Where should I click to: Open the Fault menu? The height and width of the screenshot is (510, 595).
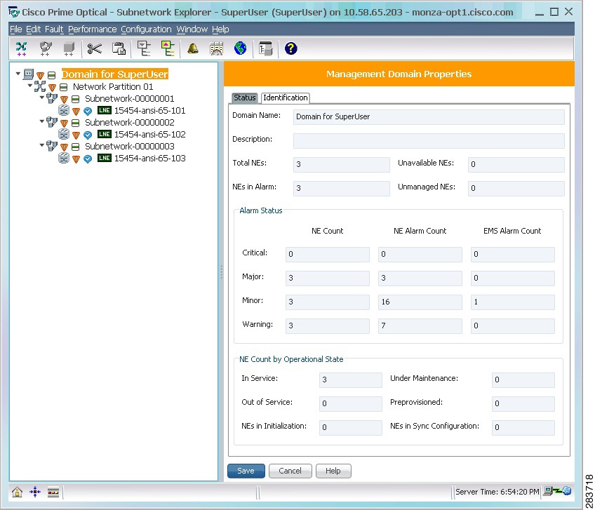[54, 29]
